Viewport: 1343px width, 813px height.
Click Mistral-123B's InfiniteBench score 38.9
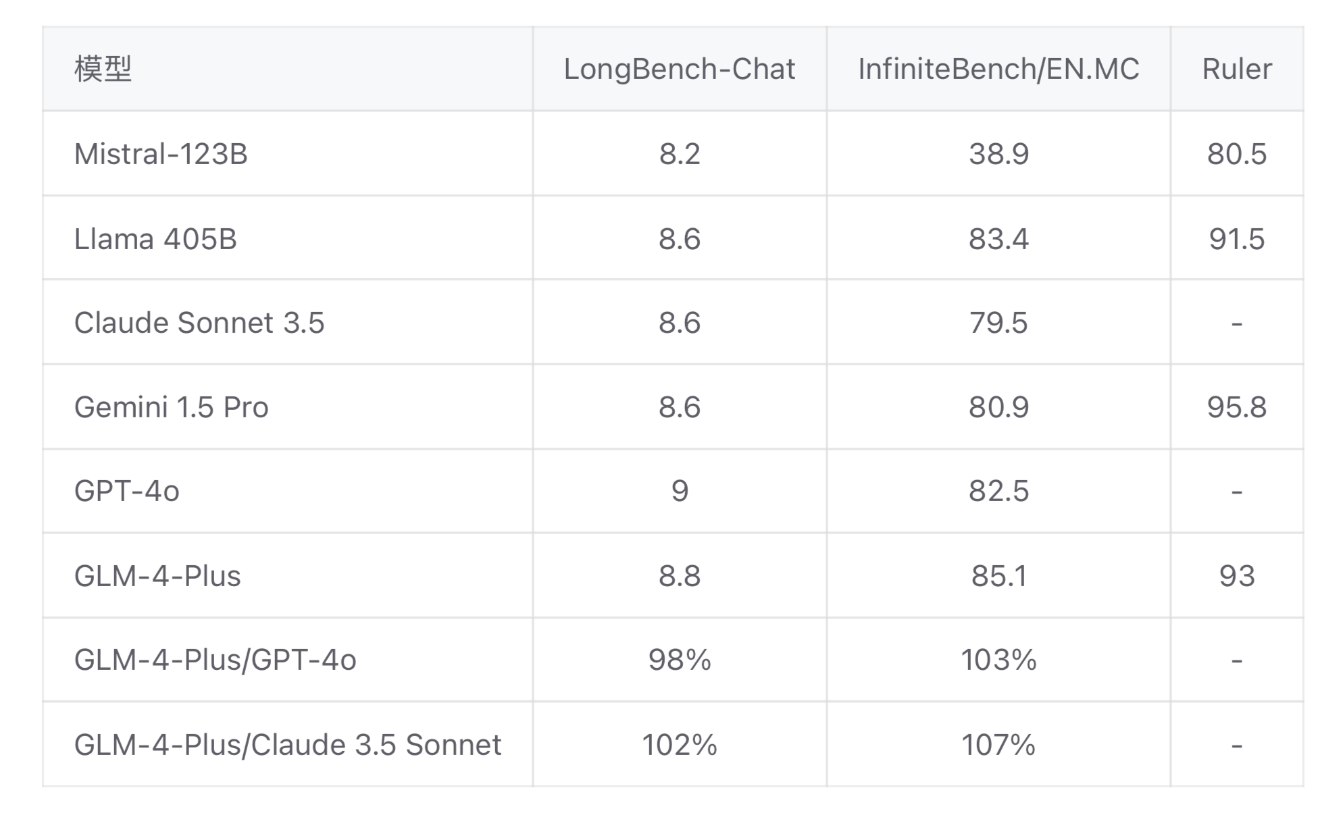pyautogui.click(x=998, y=154)
